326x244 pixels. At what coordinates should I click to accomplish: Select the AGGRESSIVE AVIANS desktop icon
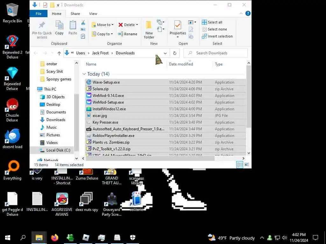click(62, 204)
